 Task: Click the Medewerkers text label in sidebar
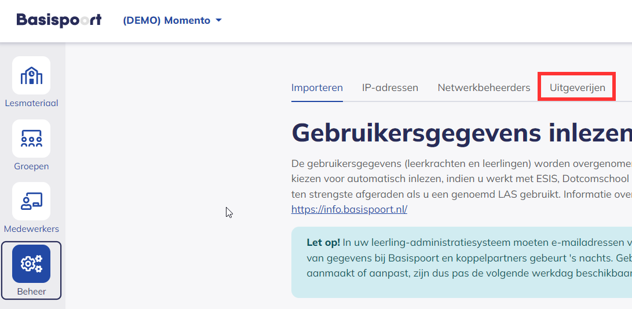tap(31, 229)
